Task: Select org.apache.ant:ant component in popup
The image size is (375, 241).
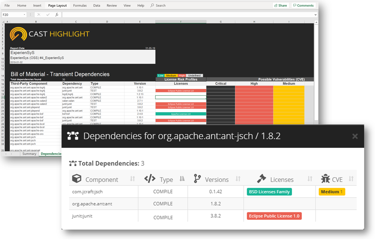Action: (x=92, y=204)
